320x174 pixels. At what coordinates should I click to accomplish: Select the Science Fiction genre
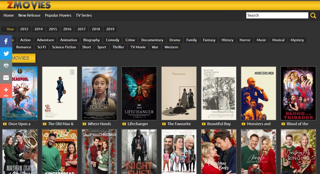click(64, 47)
